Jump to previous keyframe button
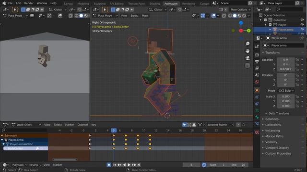 pos(119,165)
